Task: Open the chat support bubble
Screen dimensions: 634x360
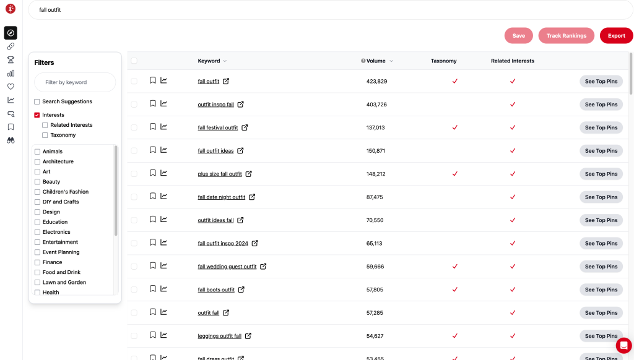Action: click(623, 345)
